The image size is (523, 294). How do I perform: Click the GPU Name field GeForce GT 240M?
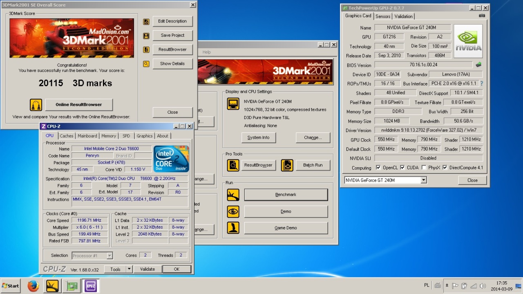(413, 28)
